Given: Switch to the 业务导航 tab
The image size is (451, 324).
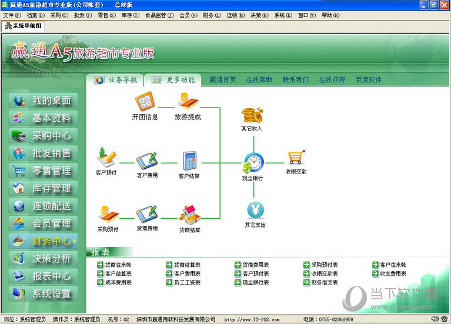Looking at the screenshot, I should 115,80.
